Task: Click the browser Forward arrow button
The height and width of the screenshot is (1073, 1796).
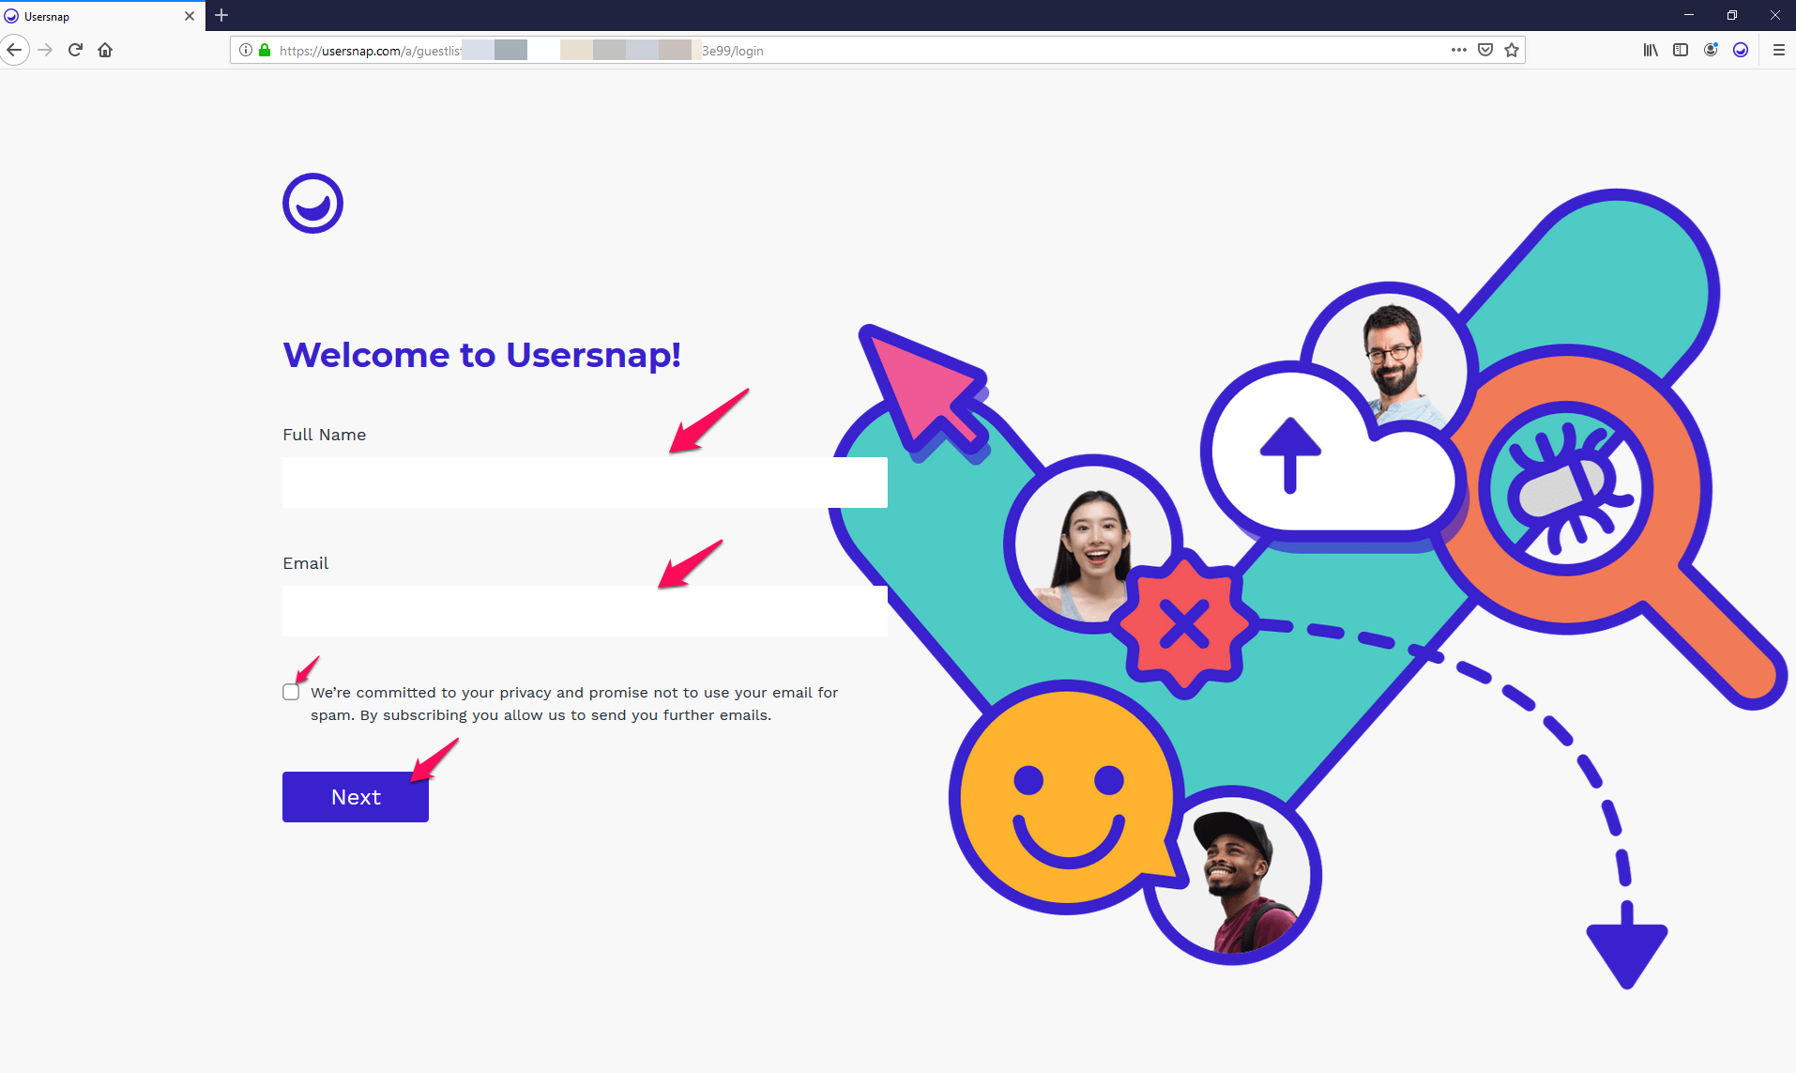Action: (x=45, y=50)
